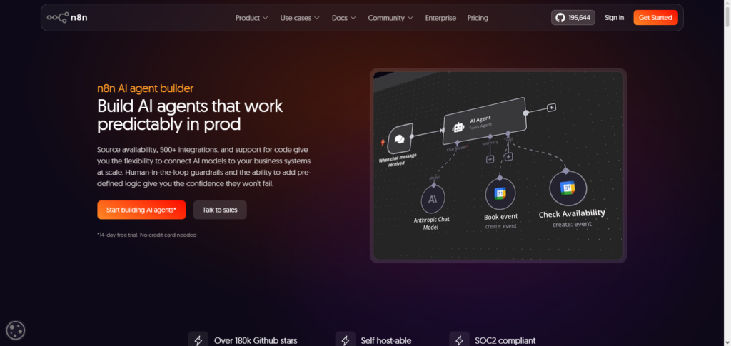Viewport: 731px width, 346px height.
Task: Expand the Community dropdown menu
Action: 390,18
